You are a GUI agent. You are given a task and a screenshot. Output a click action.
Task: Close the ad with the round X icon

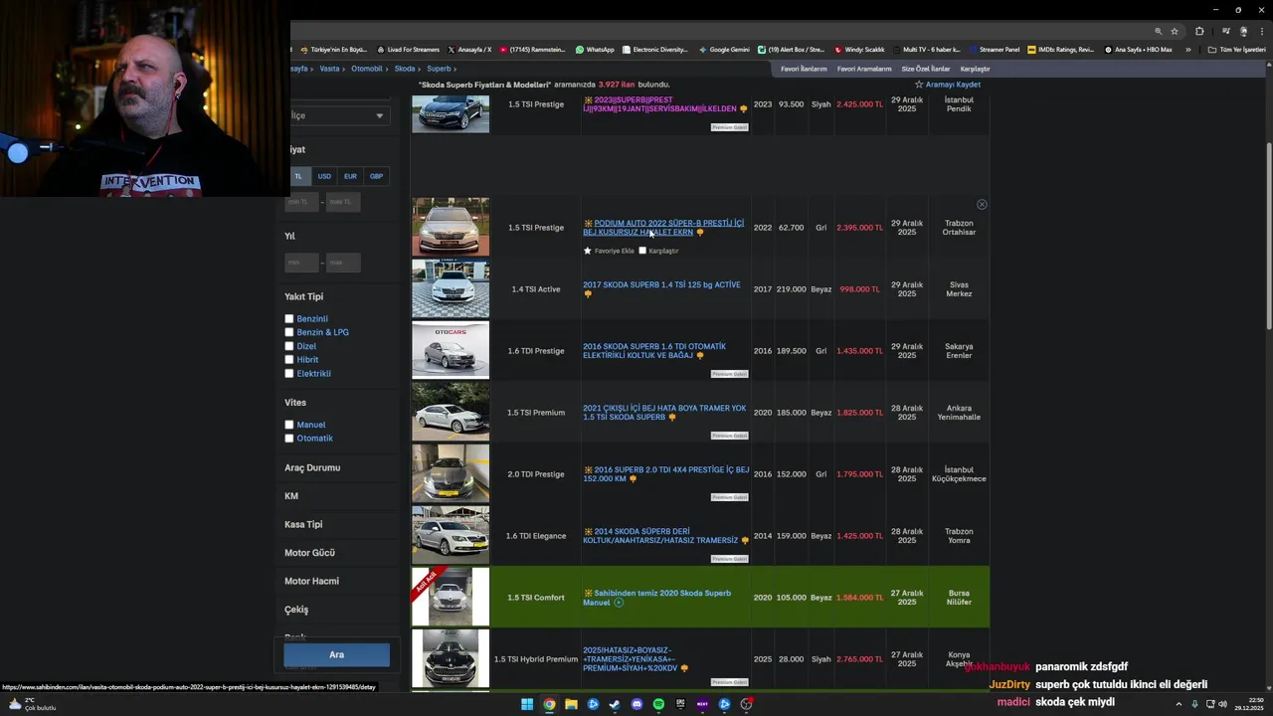pos(982,205)
